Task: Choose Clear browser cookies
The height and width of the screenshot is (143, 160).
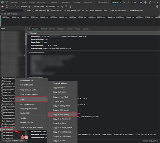Action: click(x=31, y=94)
